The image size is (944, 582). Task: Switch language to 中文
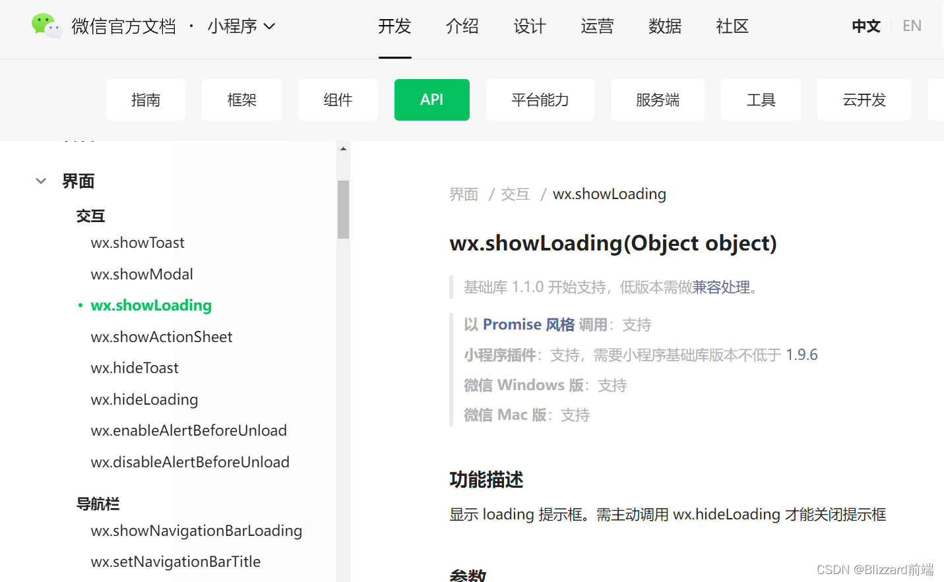coord(866,26)
